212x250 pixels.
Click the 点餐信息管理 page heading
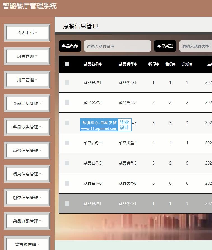tap(80, 26)
